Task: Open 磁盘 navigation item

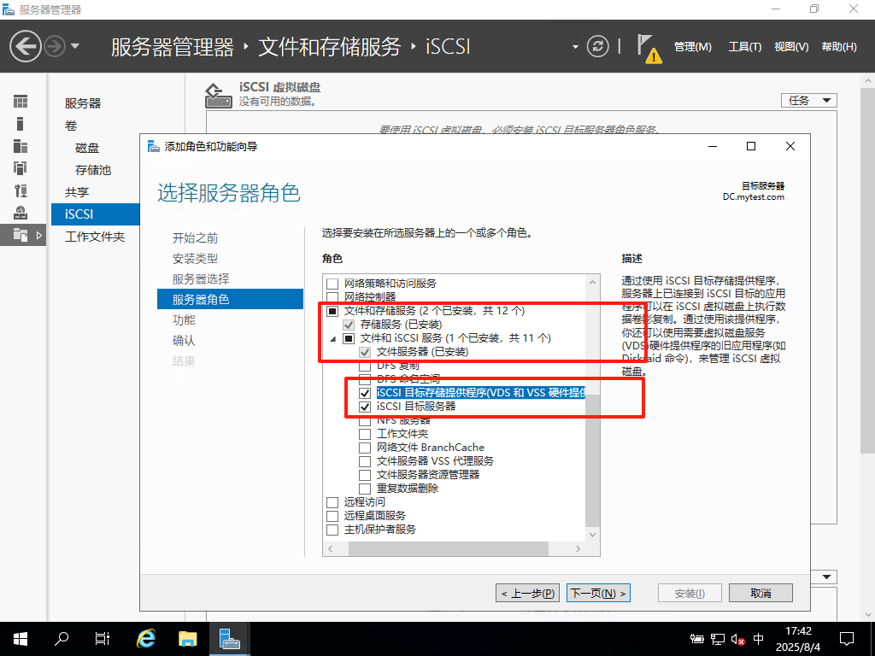Action: click(x=87, y=148)
